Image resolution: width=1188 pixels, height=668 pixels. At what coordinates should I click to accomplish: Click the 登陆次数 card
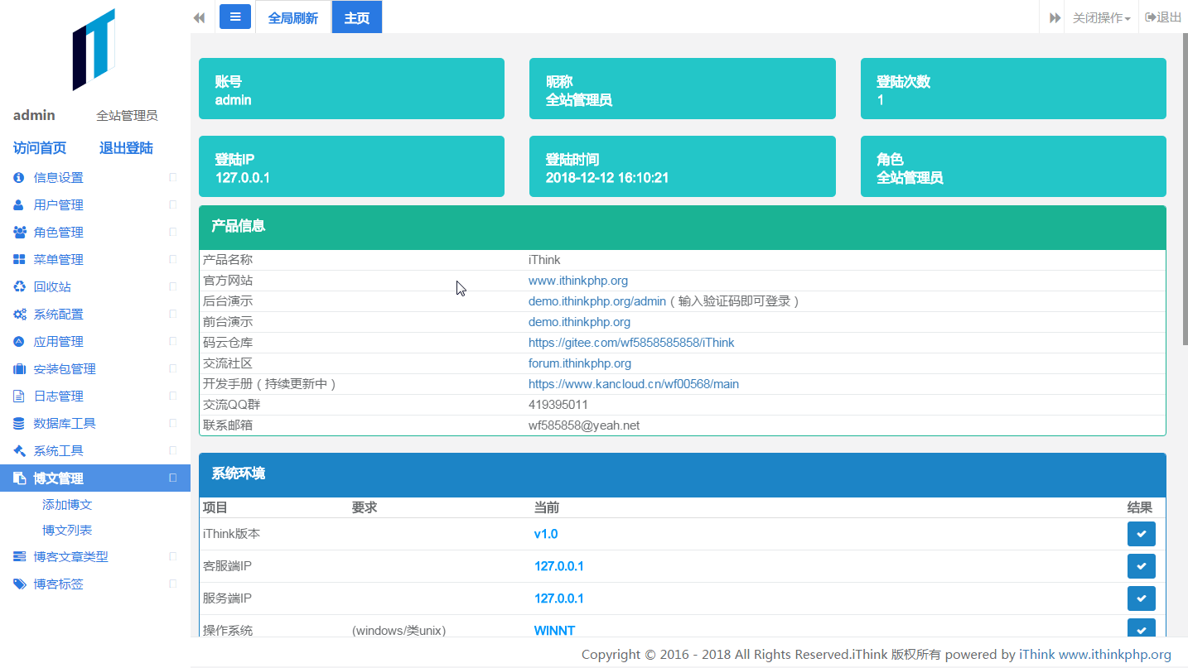tap(1013, 89)
